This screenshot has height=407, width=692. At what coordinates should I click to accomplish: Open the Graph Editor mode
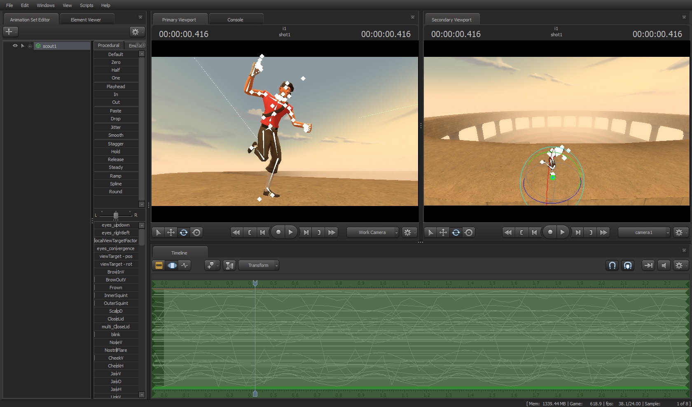[185, 266]
